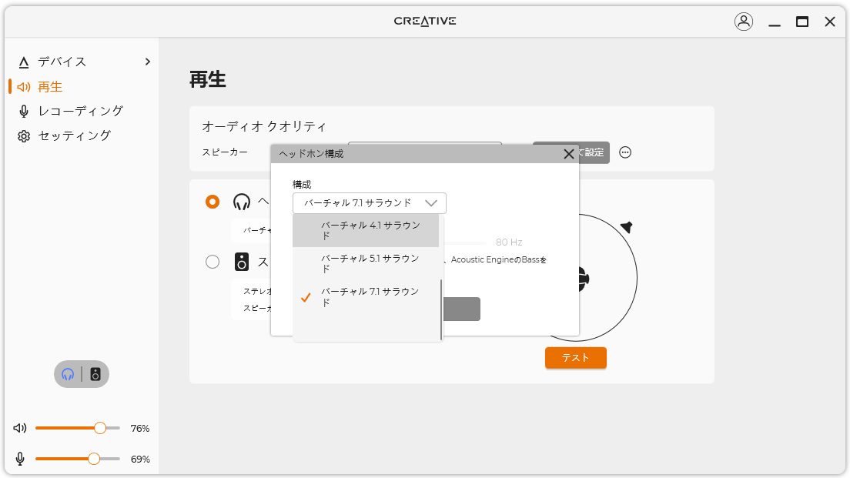Close the ヘッドホン構成 dialog
The image size is (850, 478).
569,154
